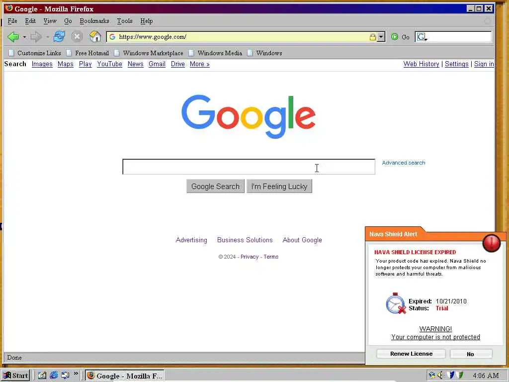Click the Google favicon in the address bar
The height and width of the screenshot is (382, 509).
(x=112, y=37)
